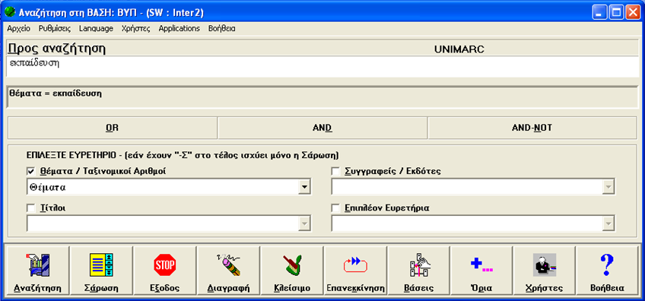Viewport: 645px width, 301px height.
Task: Click the query display Θέματα = εκπαίδευση
Action: pos(322,97)
